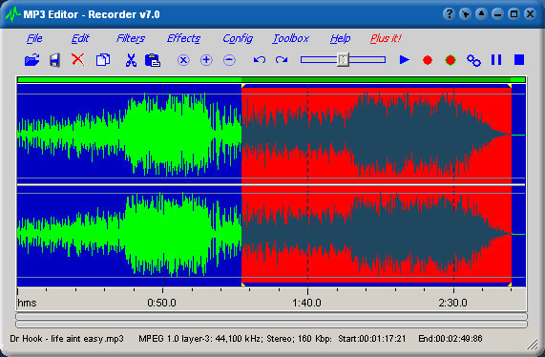Open the Effects menu
The image size is (545, 357).
(183, 38)
